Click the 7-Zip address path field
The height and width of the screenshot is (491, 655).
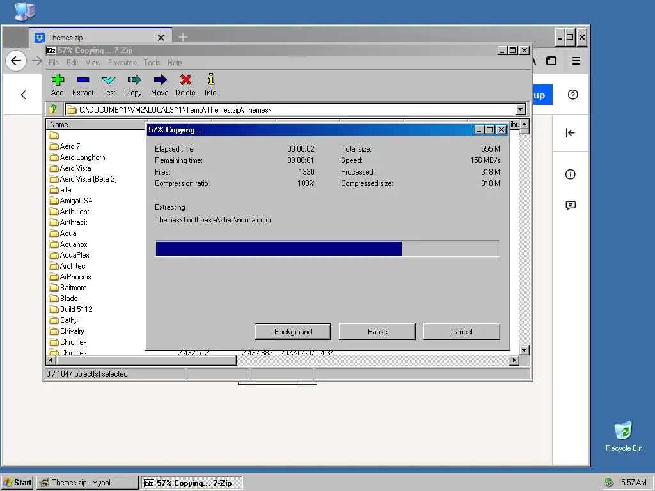click(x=290, y=109)
